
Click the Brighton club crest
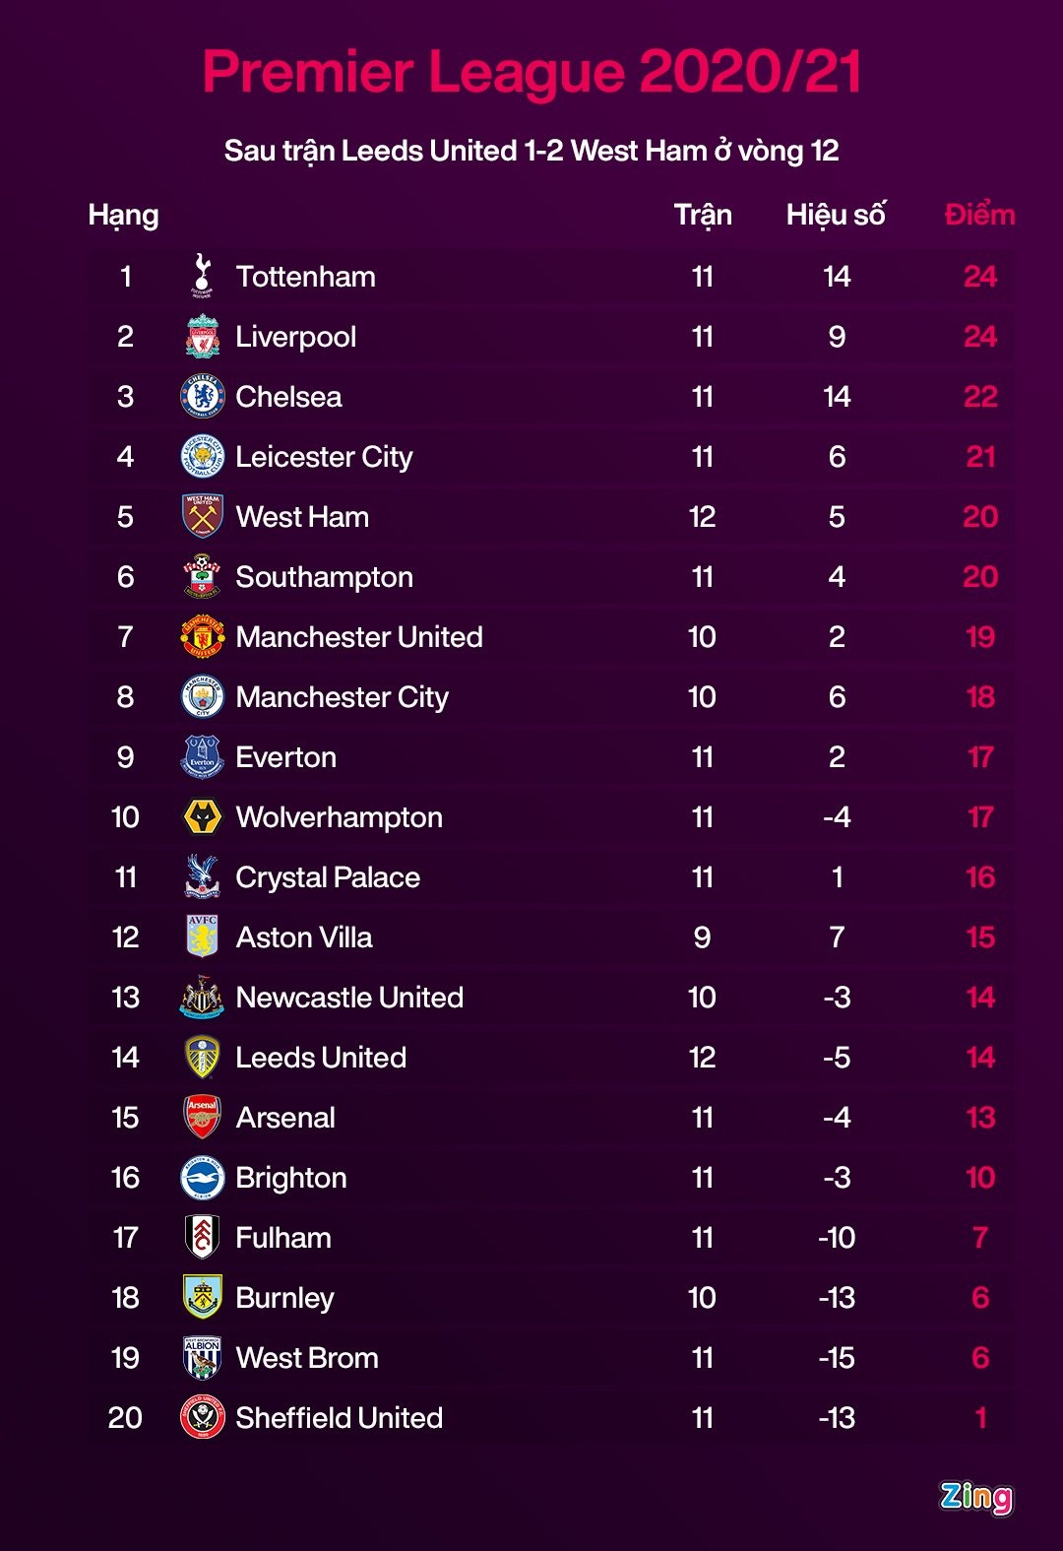(203, 1177)
